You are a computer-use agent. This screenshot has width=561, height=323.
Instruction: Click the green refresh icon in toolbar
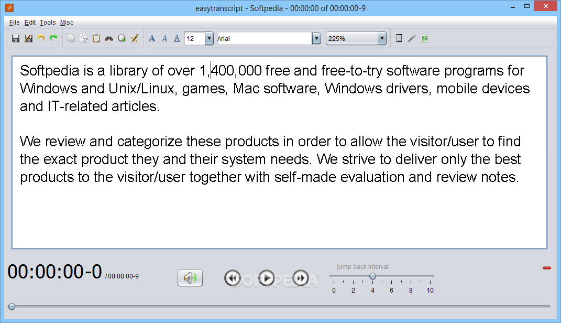424,38
